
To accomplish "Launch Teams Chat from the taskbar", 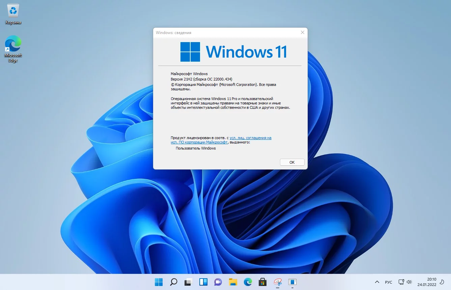I will pyautogui.click(x=218, y=282).
